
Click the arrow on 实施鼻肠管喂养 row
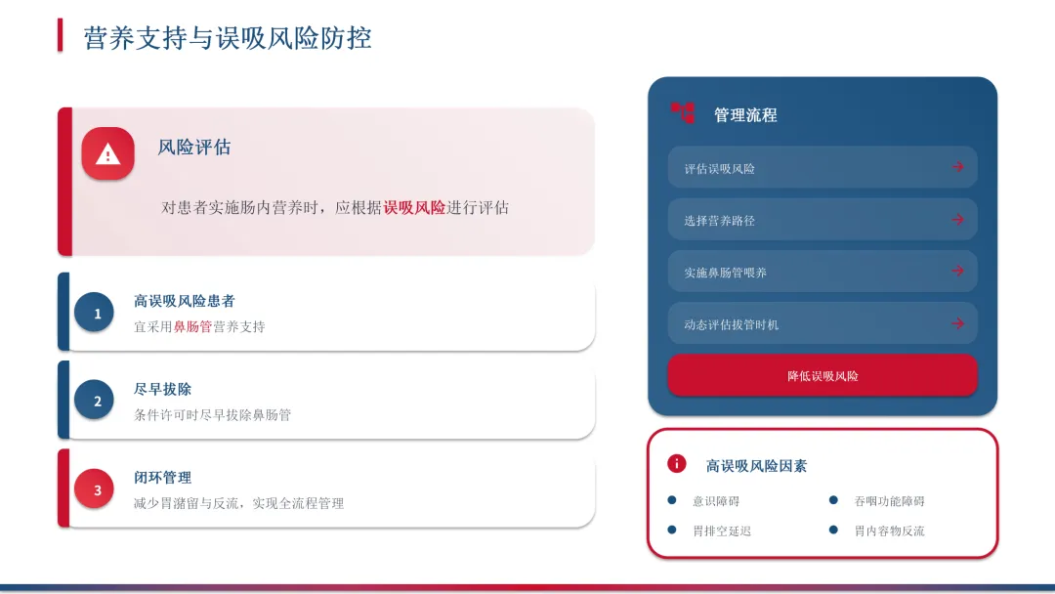click(x=957, y=271)
